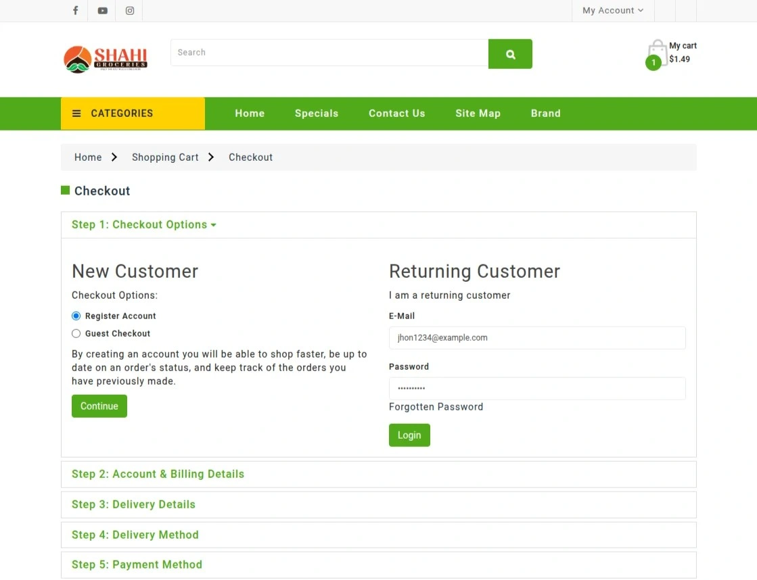Screen dimensions: 757x580
Task: Collapse Step 1: Checkout Options panel
Action: point(144,225)
